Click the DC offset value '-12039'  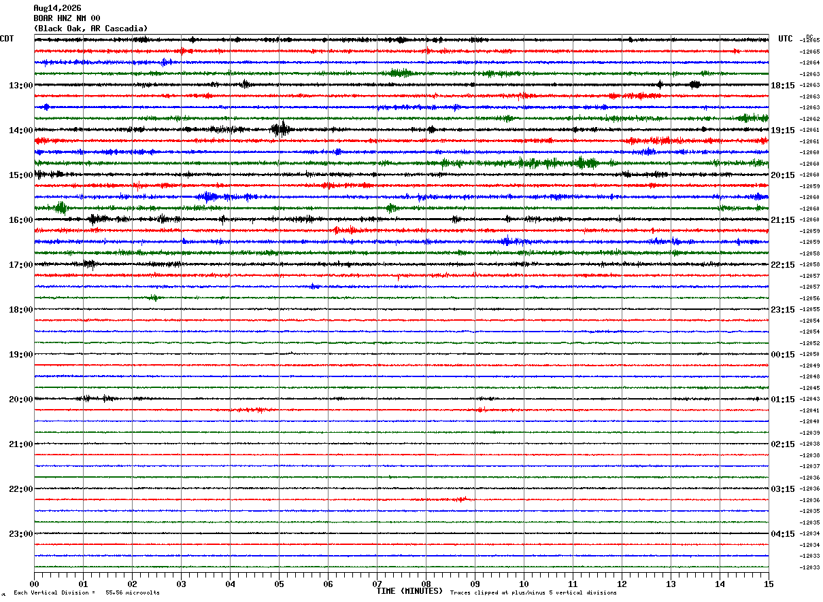point(809,433)
